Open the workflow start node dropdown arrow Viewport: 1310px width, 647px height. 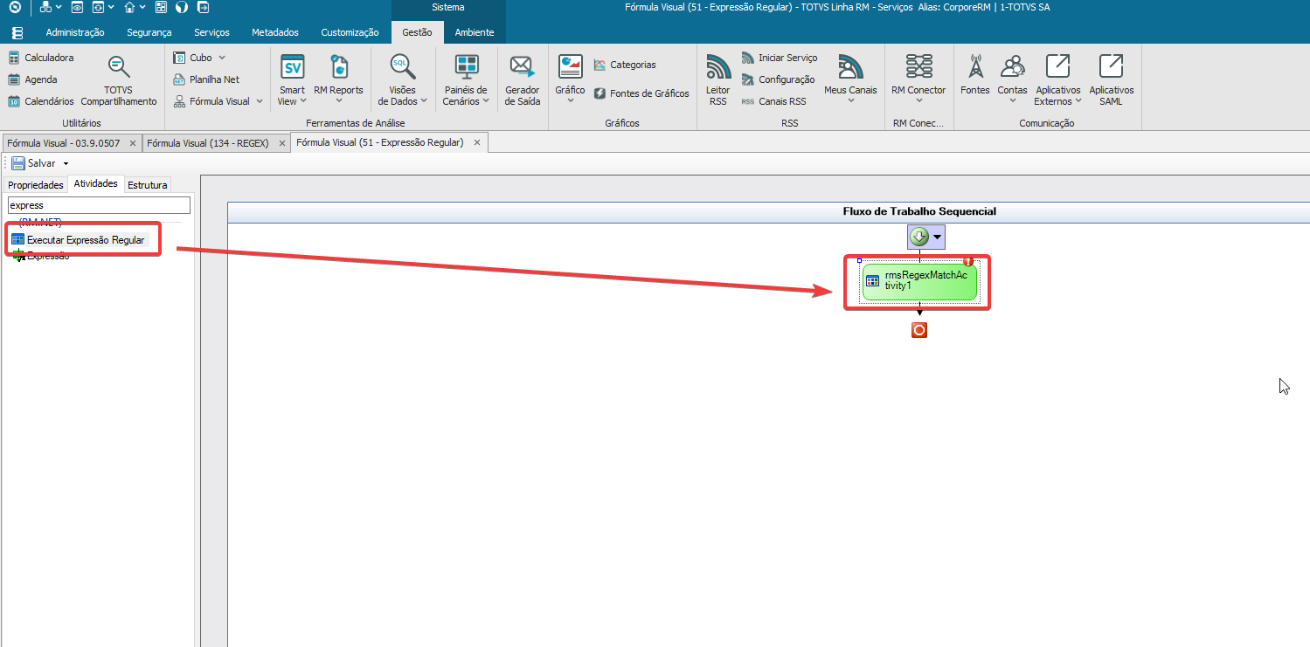coord(937,237)
